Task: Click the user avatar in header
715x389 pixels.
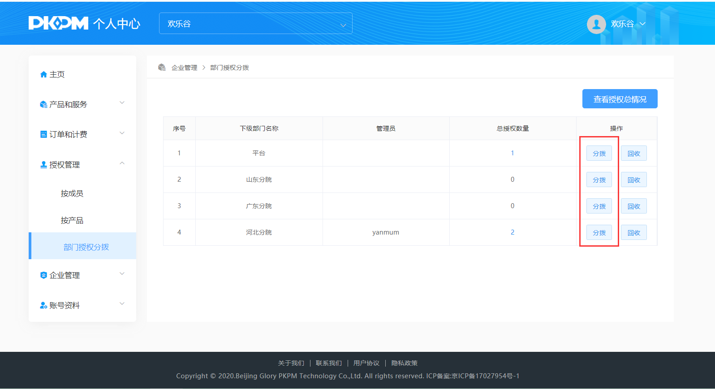Action: click(596, 24)
